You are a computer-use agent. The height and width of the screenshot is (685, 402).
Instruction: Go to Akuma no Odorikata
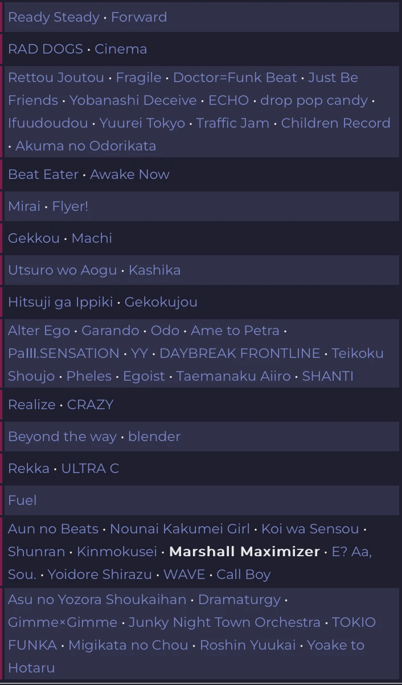coord(85,146)
